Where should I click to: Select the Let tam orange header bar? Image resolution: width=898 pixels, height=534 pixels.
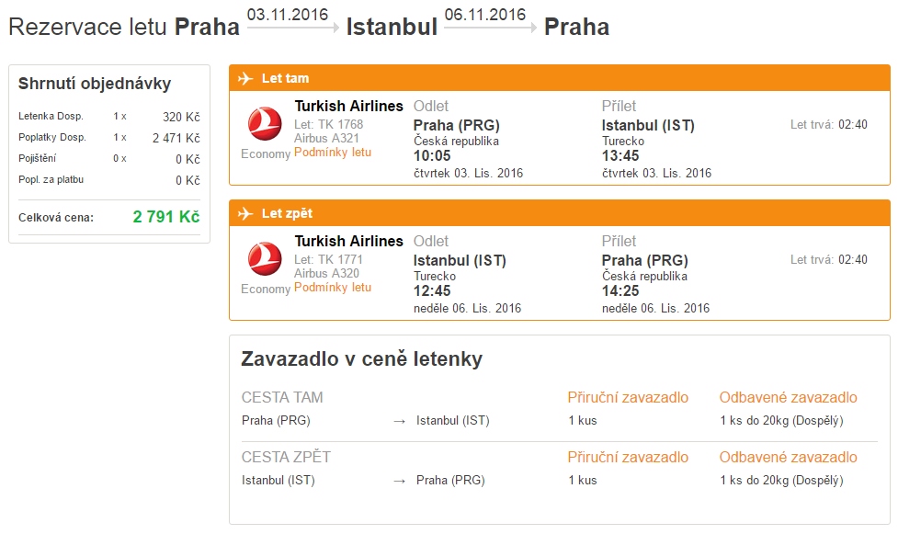[560, 78]
